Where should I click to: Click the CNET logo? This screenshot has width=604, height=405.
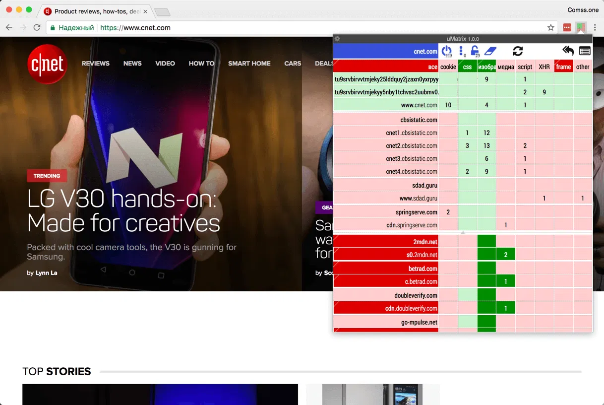click(x=47, y=64)
